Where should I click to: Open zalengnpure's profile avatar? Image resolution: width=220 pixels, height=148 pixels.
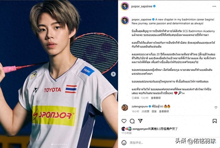tap(125, 108)
